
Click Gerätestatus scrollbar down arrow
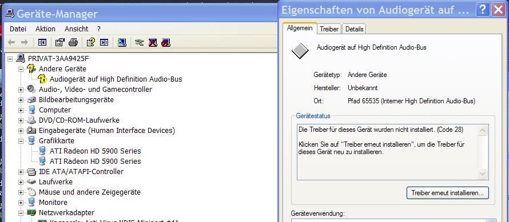point(482,173)
